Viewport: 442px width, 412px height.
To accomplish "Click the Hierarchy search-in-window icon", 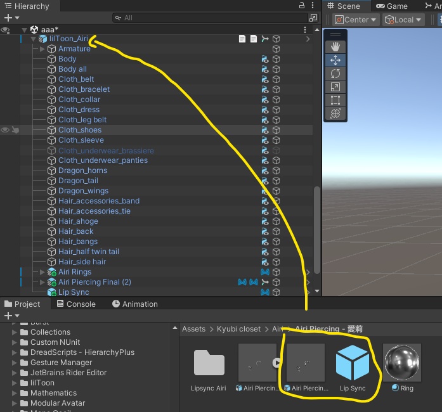I will coord(313,18).
